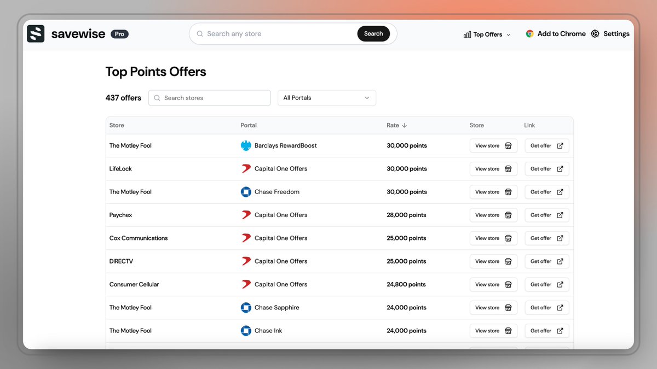
Task: Expand the Top Offers menu
Action: pos(487,34)
